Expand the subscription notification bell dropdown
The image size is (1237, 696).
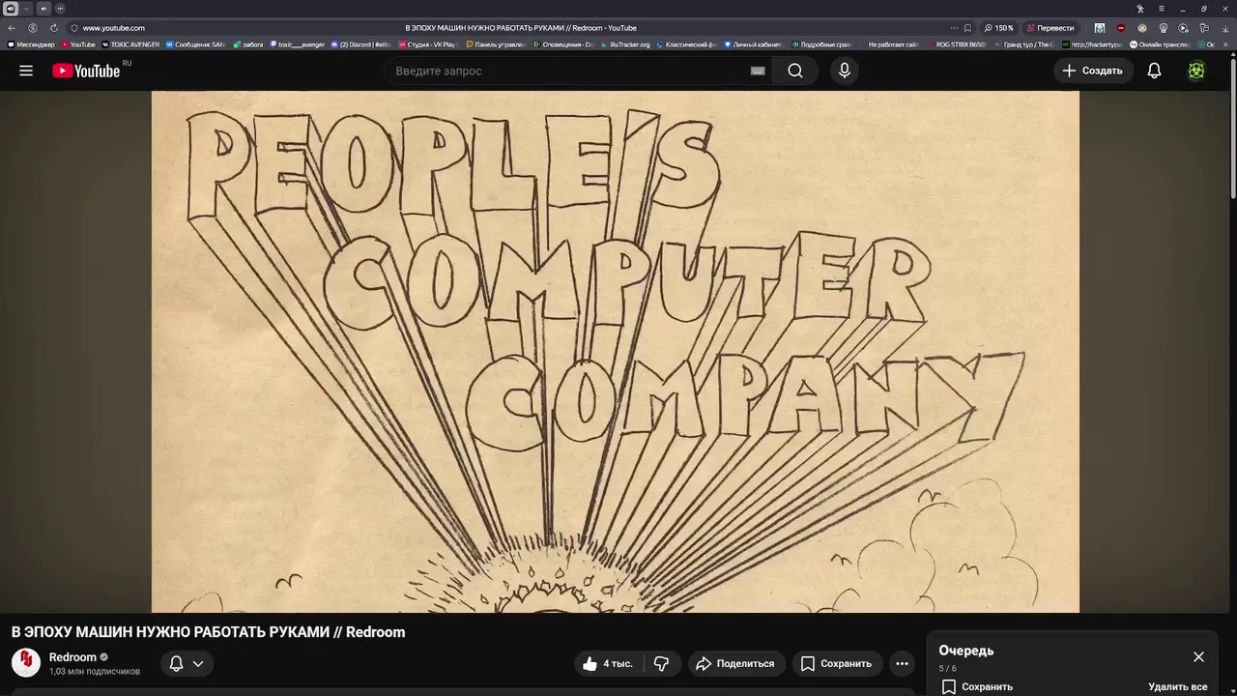coord(187,663)
